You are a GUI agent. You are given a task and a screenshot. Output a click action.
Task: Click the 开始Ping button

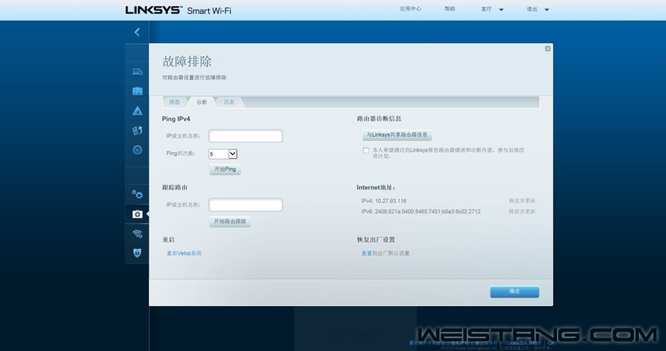tap(225, 169)
